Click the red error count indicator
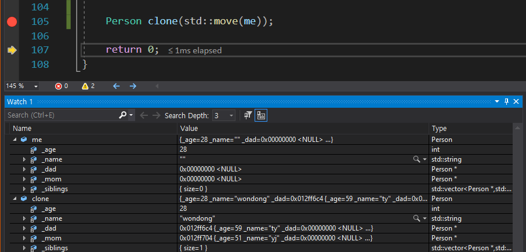 pyautogui.click(x=61, y=86)
